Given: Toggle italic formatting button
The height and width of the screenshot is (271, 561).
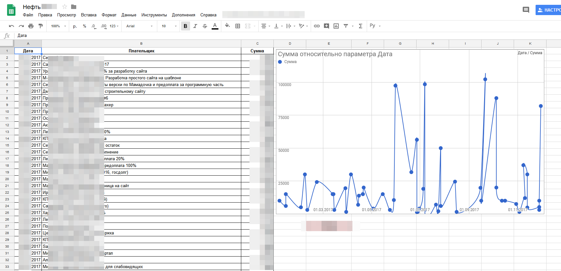Looking at the screenshot, I should click(195, 26).
